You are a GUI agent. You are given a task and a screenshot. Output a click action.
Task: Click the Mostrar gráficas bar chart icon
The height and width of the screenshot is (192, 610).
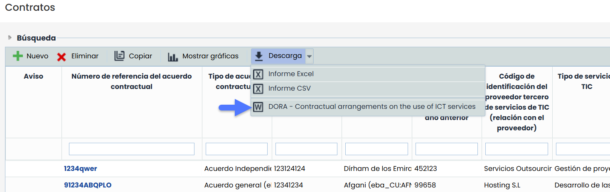[x=173, y=56]
